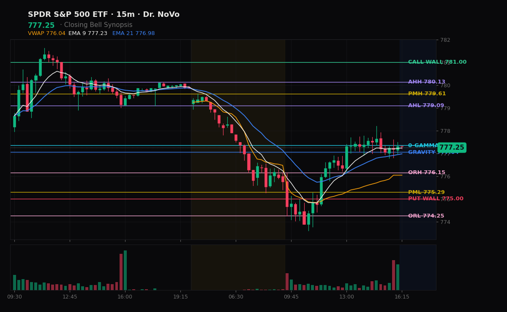This screenshot has height=312, width=507.
Task: Click the 780 price axis label
Action: [445, 85]
